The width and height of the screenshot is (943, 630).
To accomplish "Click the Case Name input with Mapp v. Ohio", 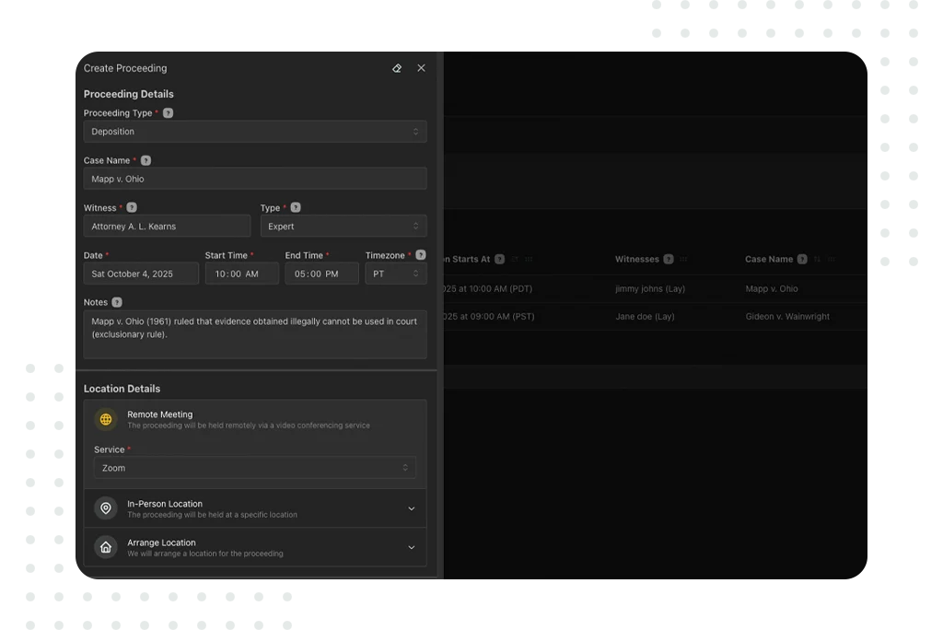I will coord(255,179).
